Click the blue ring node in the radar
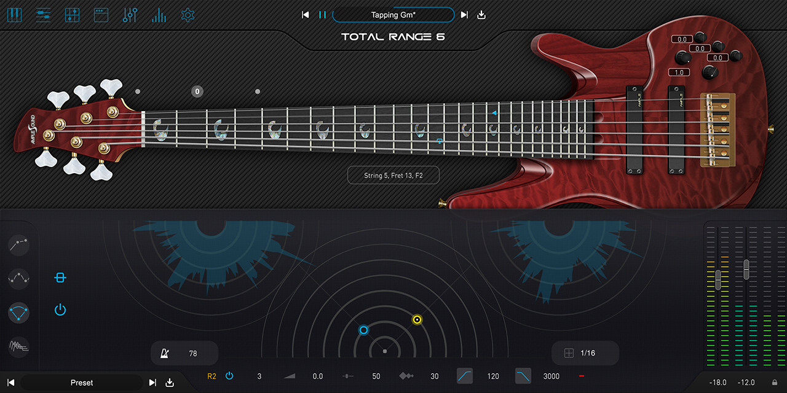 [363, 330]
